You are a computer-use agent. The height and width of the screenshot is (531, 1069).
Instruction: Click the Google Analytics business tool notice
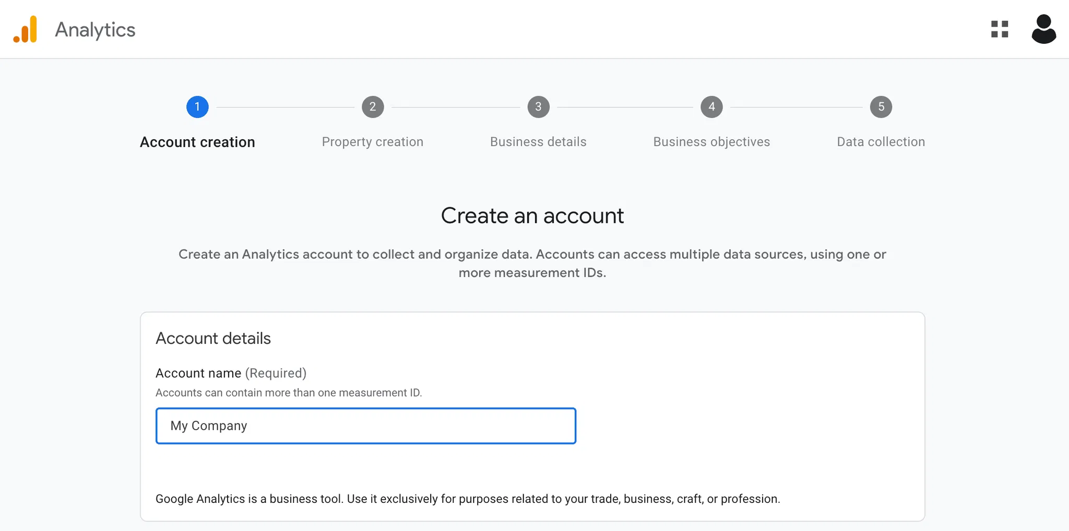pyautogui.click(x=468, y=499)
